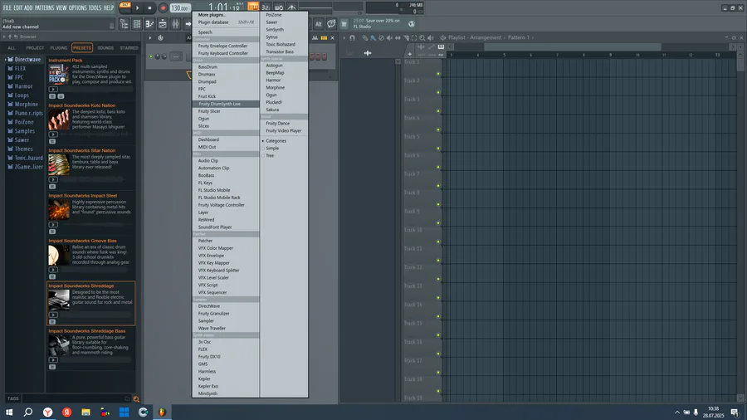Open the PoiZone browser folder
The image size is (747, 420).
click(21, 122)
